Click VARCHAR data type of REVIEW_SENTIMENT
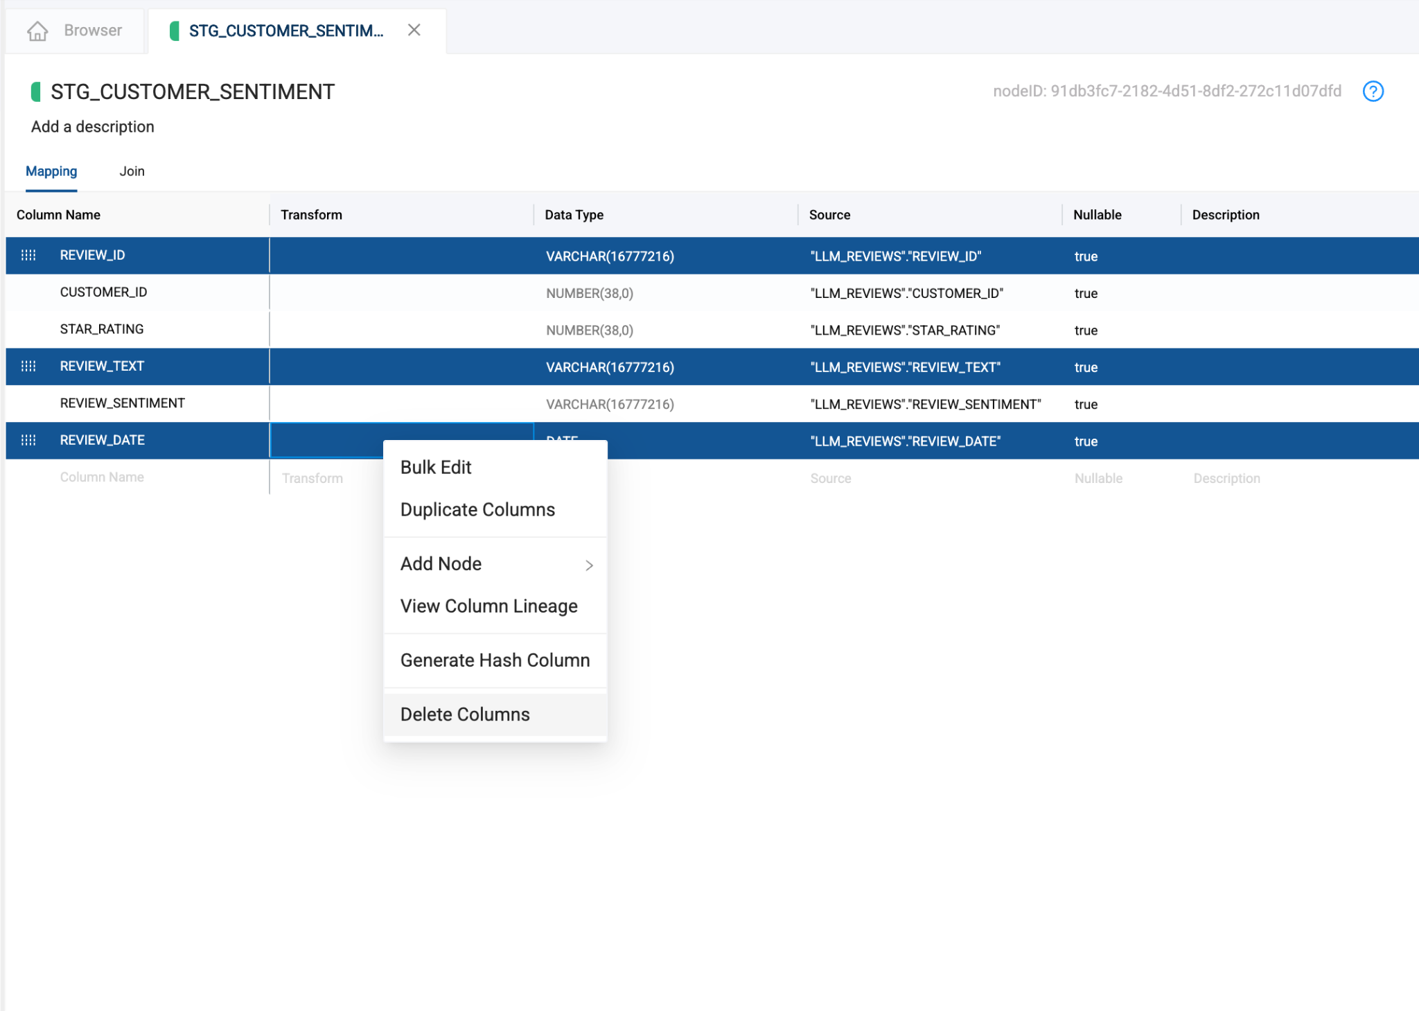The height and width of the screenshot is (1011, 1419). click(610, 404)
